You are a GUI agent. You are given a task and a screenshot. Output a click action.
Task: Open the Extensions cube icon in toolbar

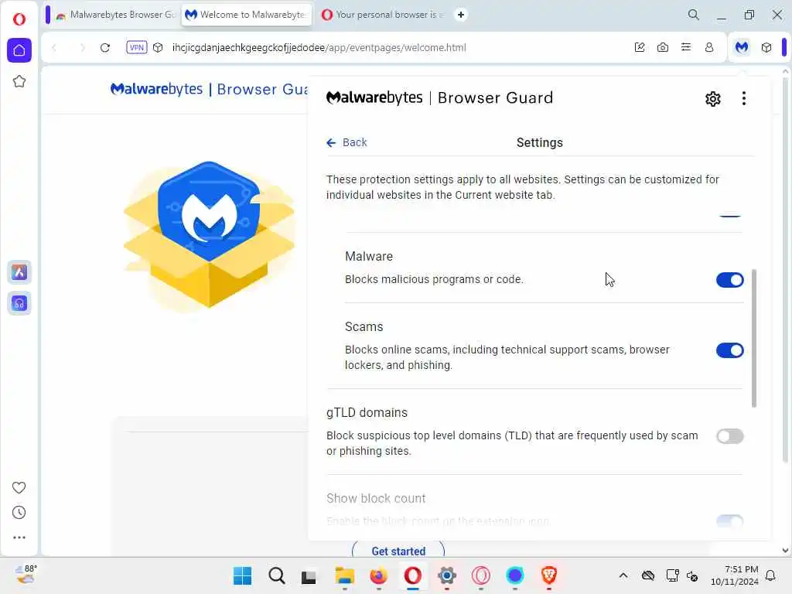point(766,47)
